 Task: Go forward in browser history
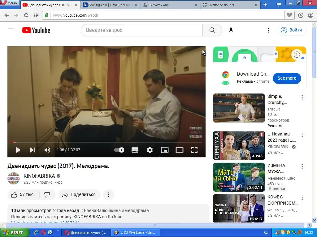coord(16,15)
